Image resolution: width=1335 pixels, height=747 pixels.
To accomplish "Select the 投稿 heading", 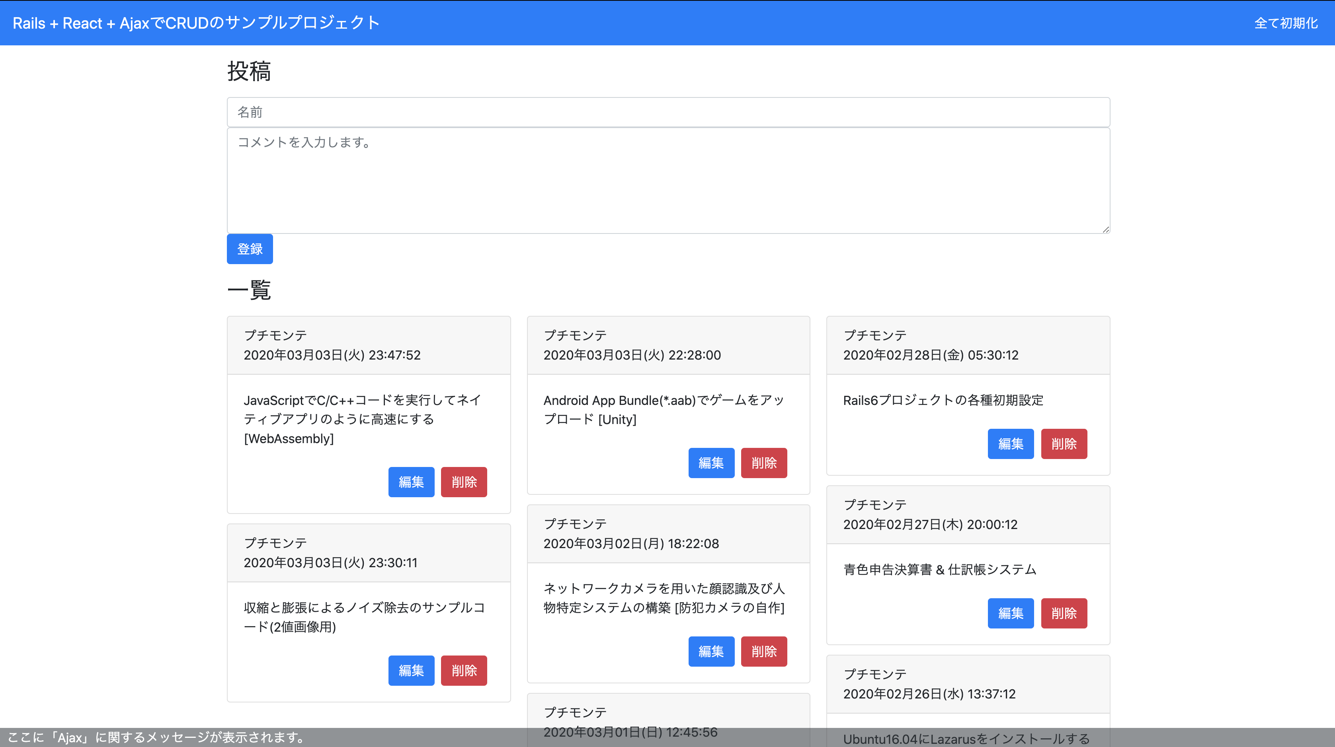I will click(x=249, y=72).
